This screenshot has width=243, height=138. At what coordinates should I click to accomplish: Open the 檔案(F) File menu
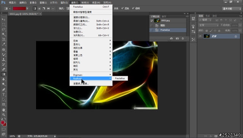(13, 3)
